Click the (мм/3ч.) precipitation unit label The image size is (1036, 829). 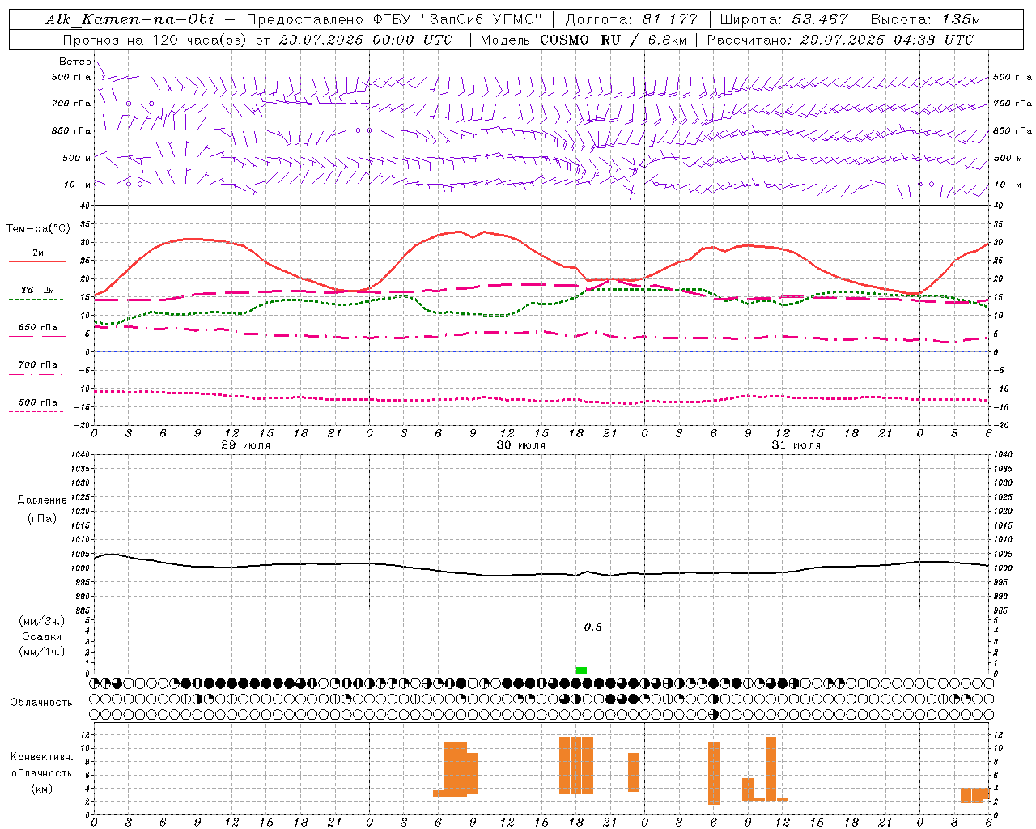[x=42, y=621]
